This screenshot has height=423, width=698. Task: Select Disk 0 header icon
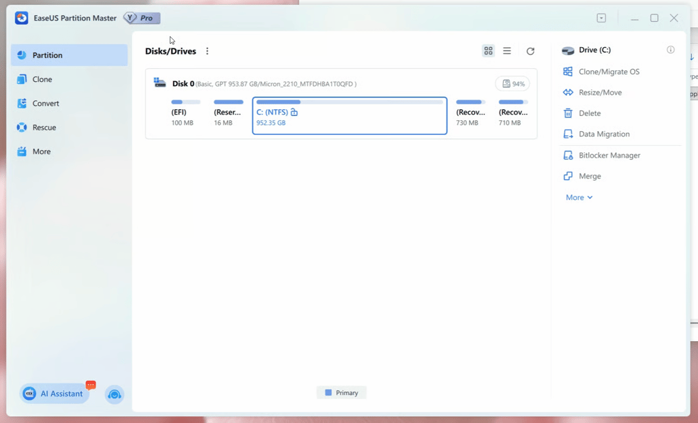point(160,83)
